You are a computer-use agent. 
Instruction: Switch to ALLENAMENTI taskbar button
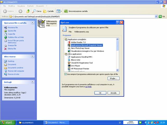click(x=30, y=123)
